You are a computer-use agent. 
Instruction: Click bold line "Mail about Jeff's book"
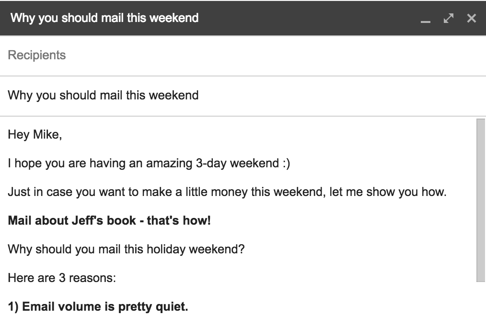[x=109, y=222]
